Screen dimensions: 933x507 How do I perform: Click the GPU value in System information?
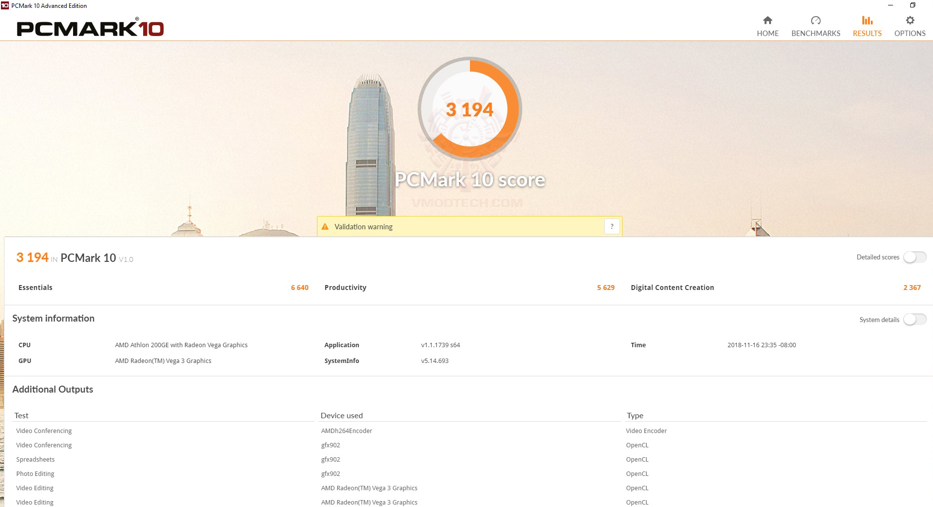pos(163,361)
